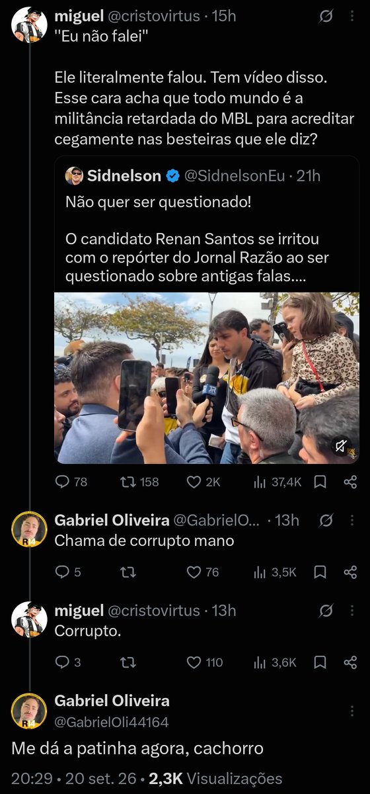
Task: Like the 'Chama de corrupto mano' reply
Action: [202, 572]
